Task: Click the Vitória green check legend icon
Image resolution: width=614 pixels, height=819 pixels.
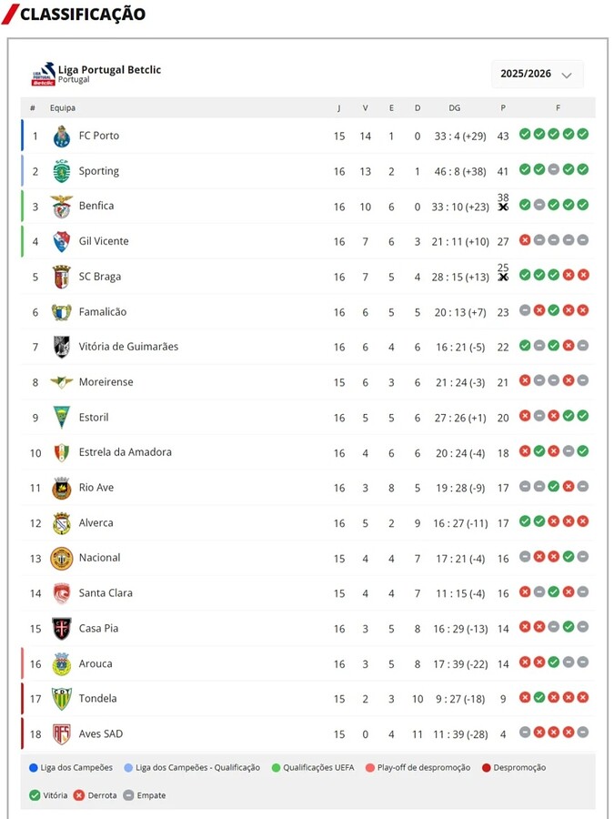Action: tap(34, 795)
